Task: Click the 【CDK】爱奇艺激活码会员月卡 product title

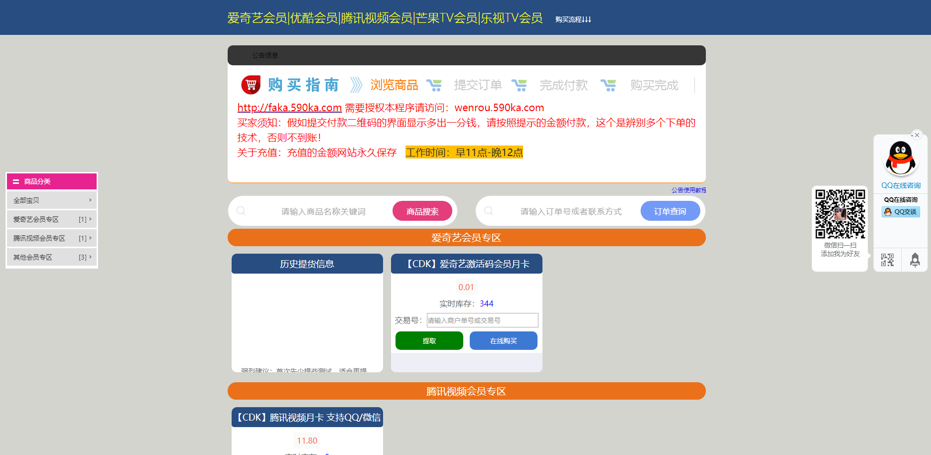Action: (466, 264)
